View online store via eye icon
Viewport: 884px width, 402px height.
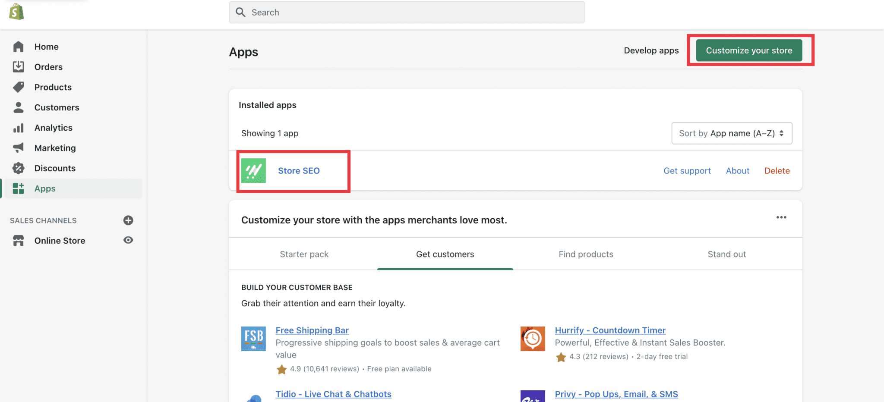pos(128,240)
